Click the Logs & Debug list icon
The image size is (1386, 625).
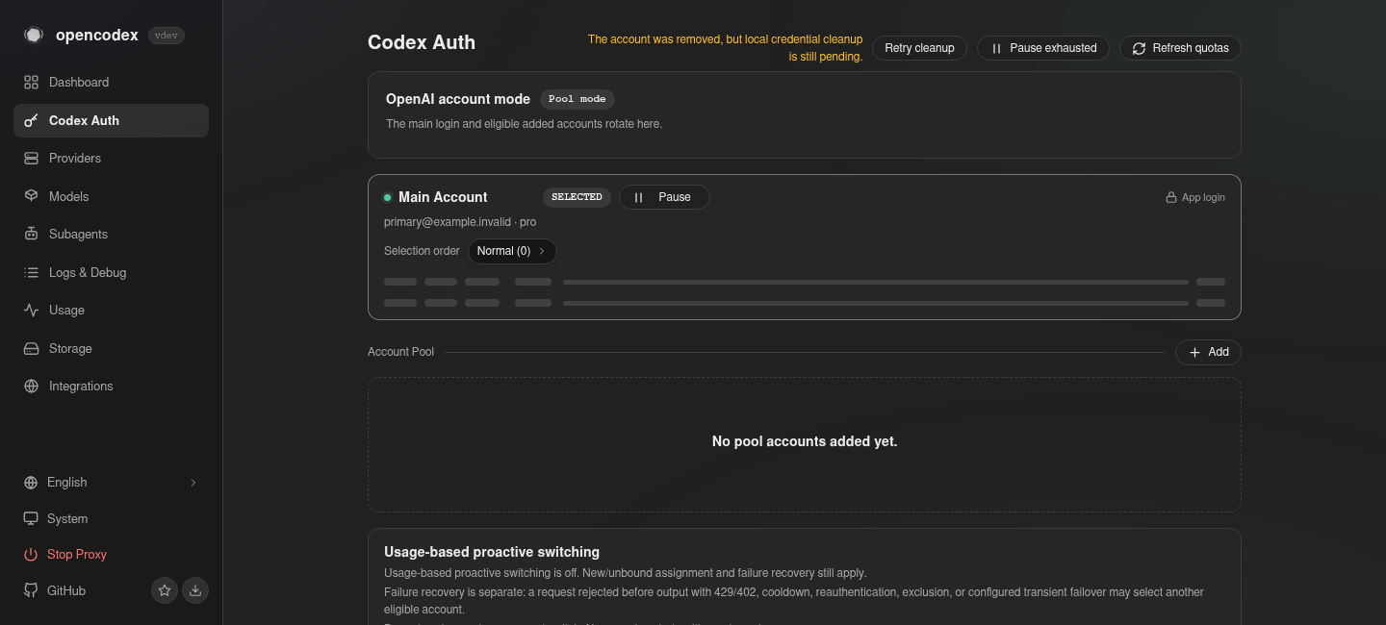click(31, 272)
